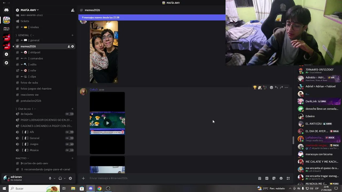The width and height of the screenshot is (342, 192).
Task: Open reacciones-aw channel
Action: [x=45, y=95]
